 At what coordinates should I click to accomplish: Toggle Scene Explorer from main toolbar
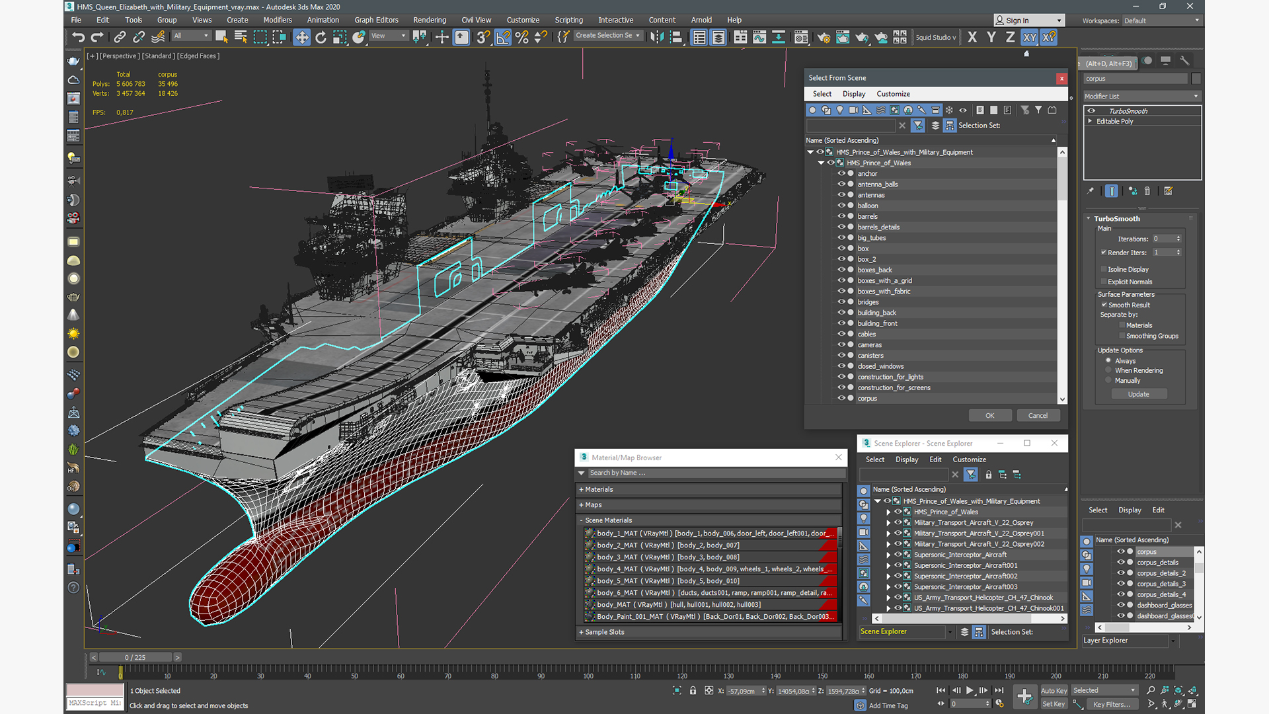(699, 37)
